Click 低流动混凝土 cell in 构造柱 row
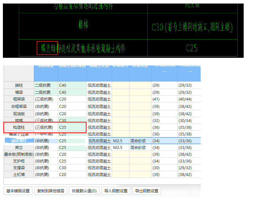Image resolution: width=261 pixels, height=201 pixels. pyautogui.click(x=99, y=127)
